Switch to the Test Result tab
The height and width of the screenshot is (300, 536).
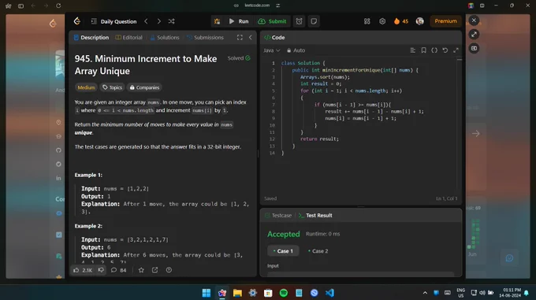pyautogui.click(x=315, y=216)
